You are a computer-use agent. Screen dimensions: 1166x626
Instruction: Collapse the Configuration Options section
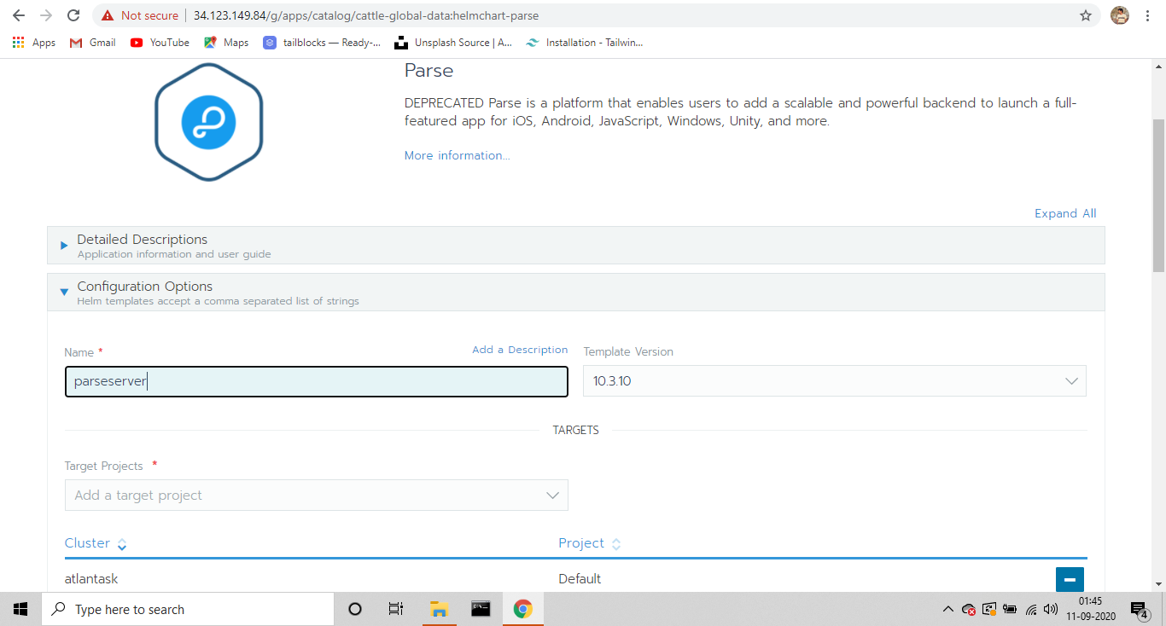[x=576, y=292]
